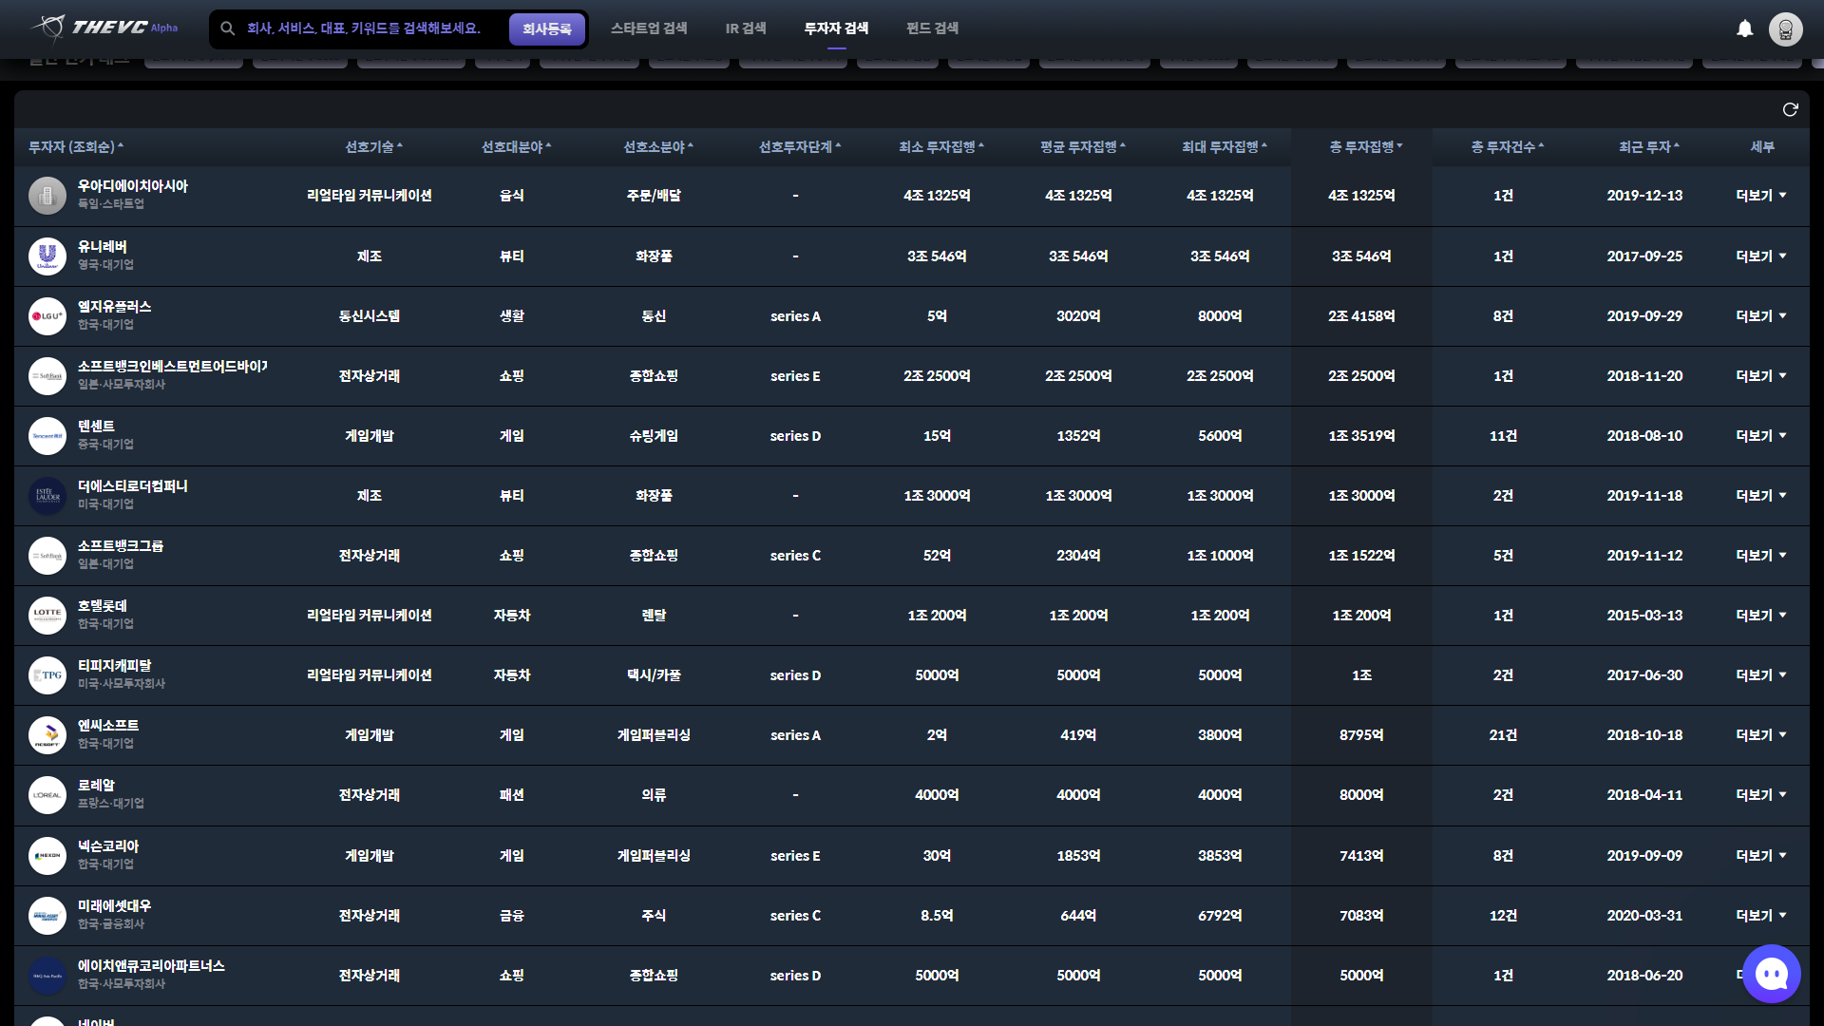Click the Estee Lauder logo icon
Screen dimensions: 1824x1026
[x=47, y=496]
